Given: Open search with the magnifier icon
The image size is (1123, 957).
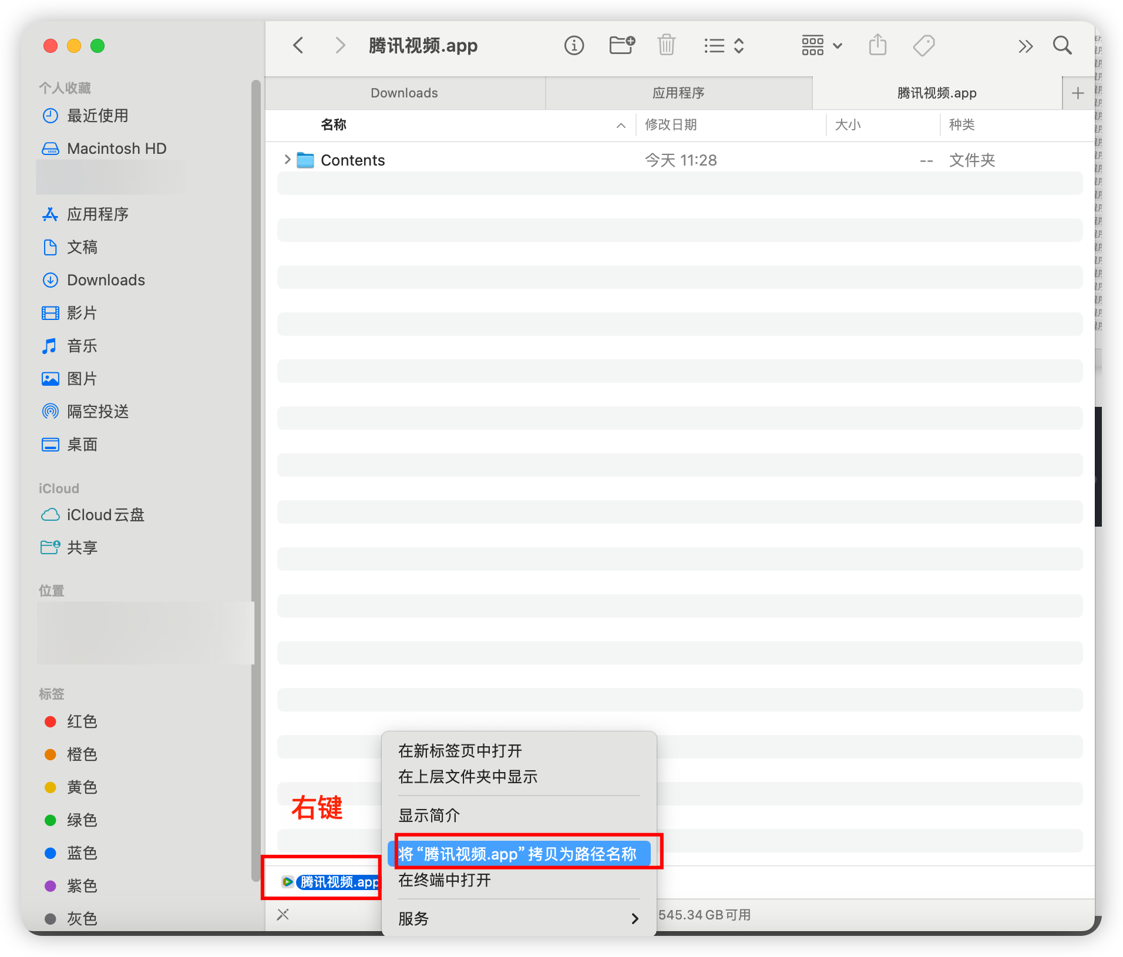Looking at the screenshot, I should tap(1062, 45).
